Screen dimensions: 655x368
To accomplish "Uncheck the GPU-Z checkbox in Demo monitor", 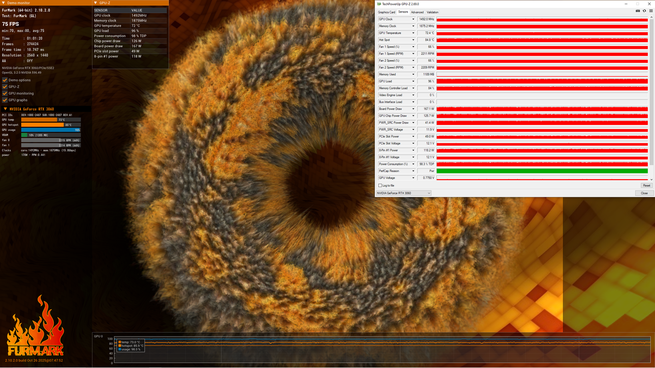I will click(x=5, y=86).
